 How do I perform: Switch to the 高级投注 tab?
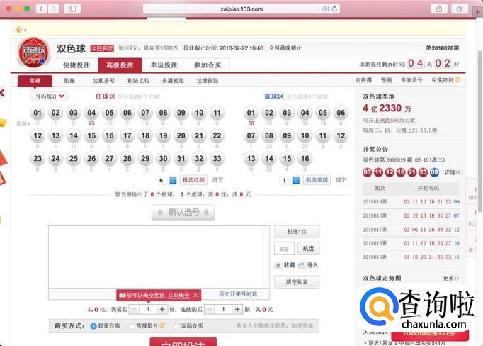[120, 65]
